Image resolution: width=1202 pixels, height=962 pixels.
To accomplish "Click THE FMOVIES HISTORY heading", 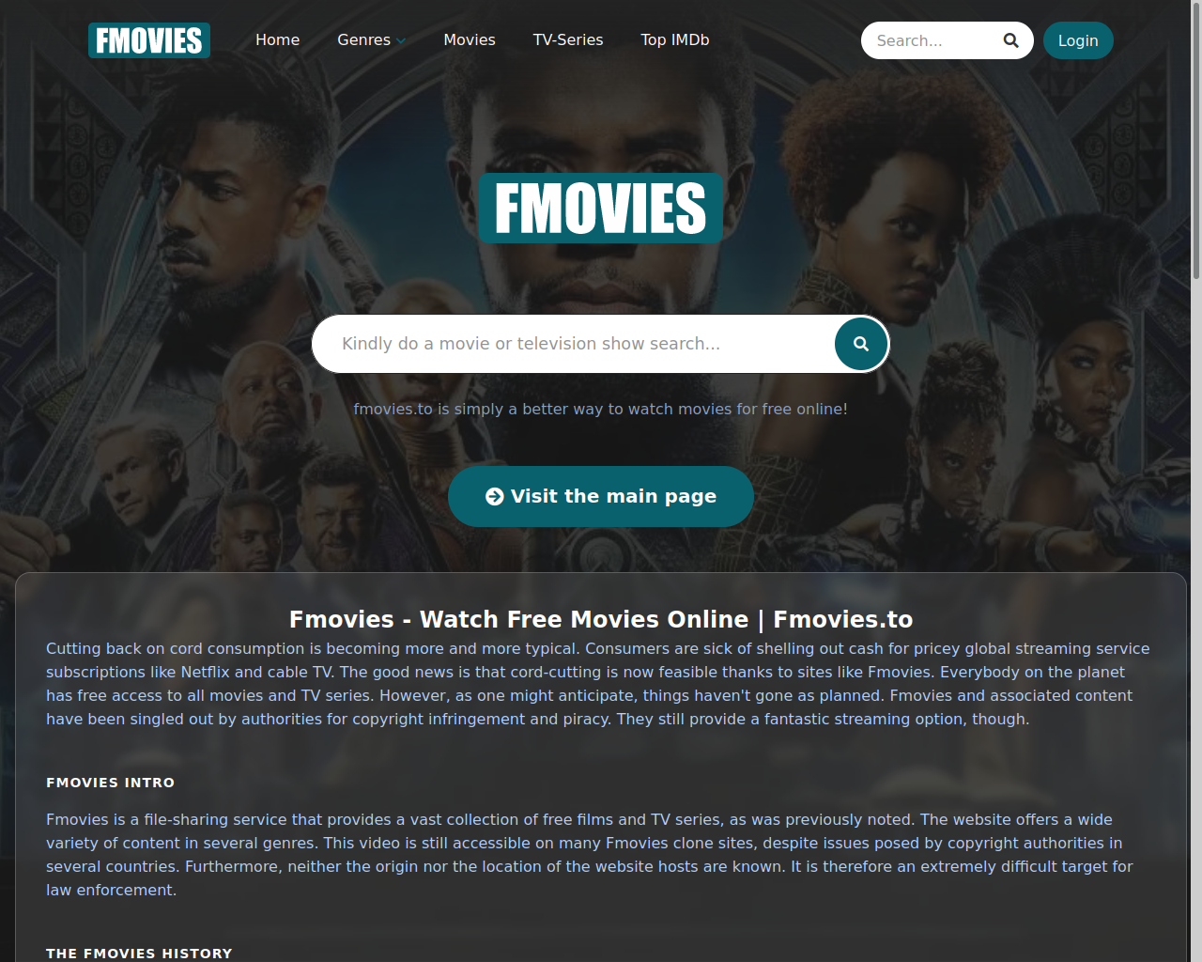I will tap(139, 954).
